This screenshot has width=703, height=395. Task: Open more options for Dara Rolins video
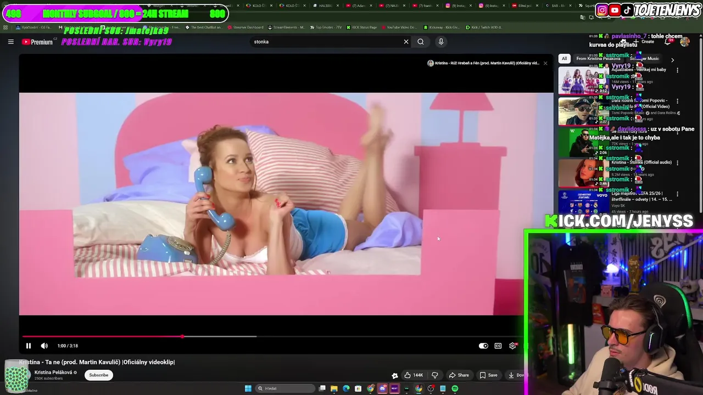coord(677,101)
